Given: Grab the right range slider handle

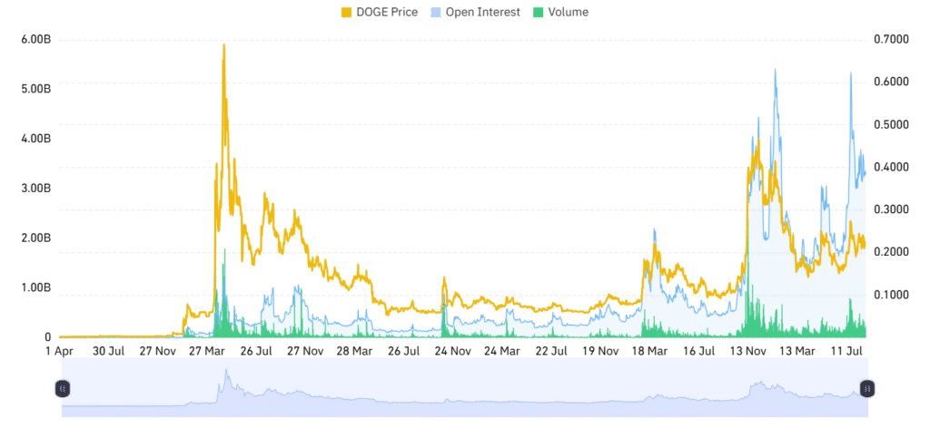Looking at the screenshot, I should (x=867, y=388).
